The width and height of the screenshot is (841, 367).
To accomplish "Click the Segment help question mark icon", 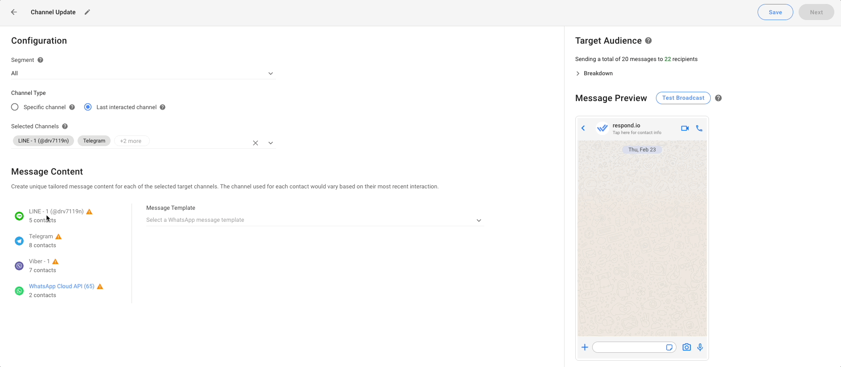I will coord(40,60).
